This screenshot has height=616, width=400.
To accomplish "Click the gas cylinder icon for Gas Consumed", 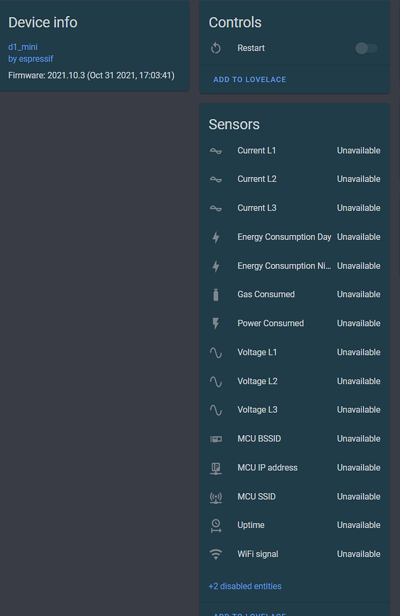I will point(217,294).
